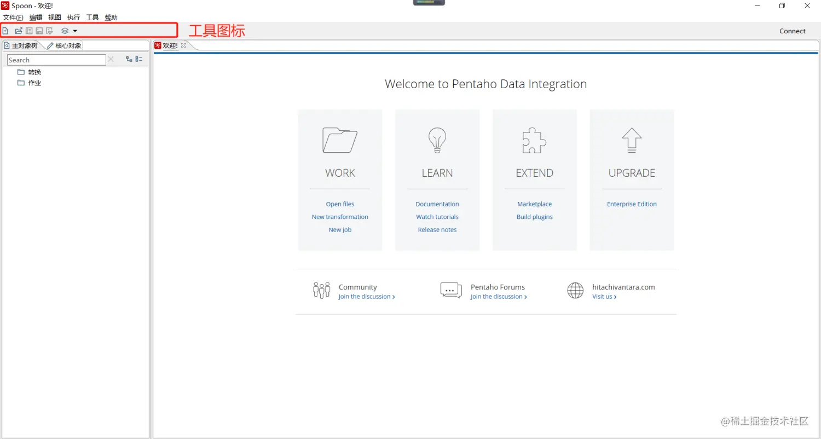
Task: Clear the search box with the X icon
Action: point(111,59)
